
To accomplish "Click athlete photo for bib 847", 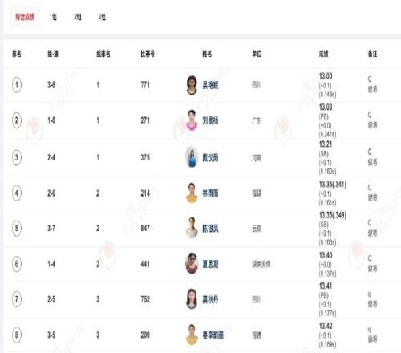I will [192, 228].
